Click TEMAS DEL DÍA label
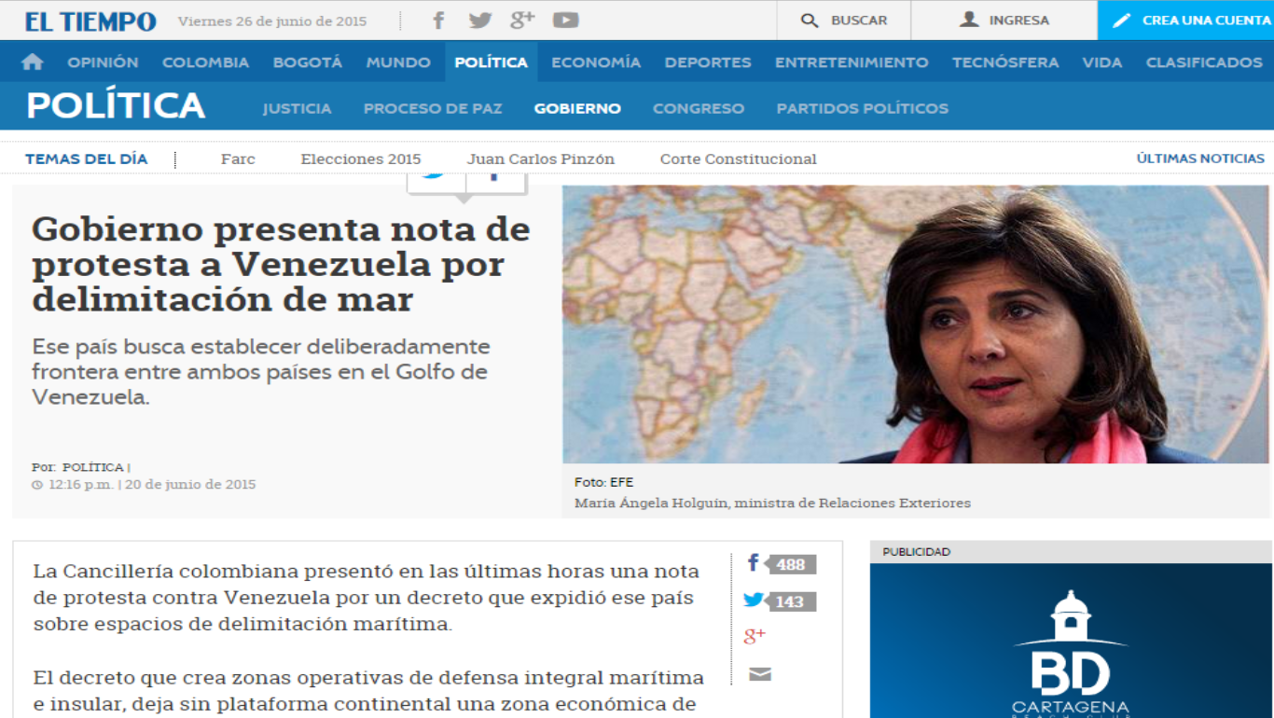The height and width of the screenshot is (718, 1274). pos(86,159)
